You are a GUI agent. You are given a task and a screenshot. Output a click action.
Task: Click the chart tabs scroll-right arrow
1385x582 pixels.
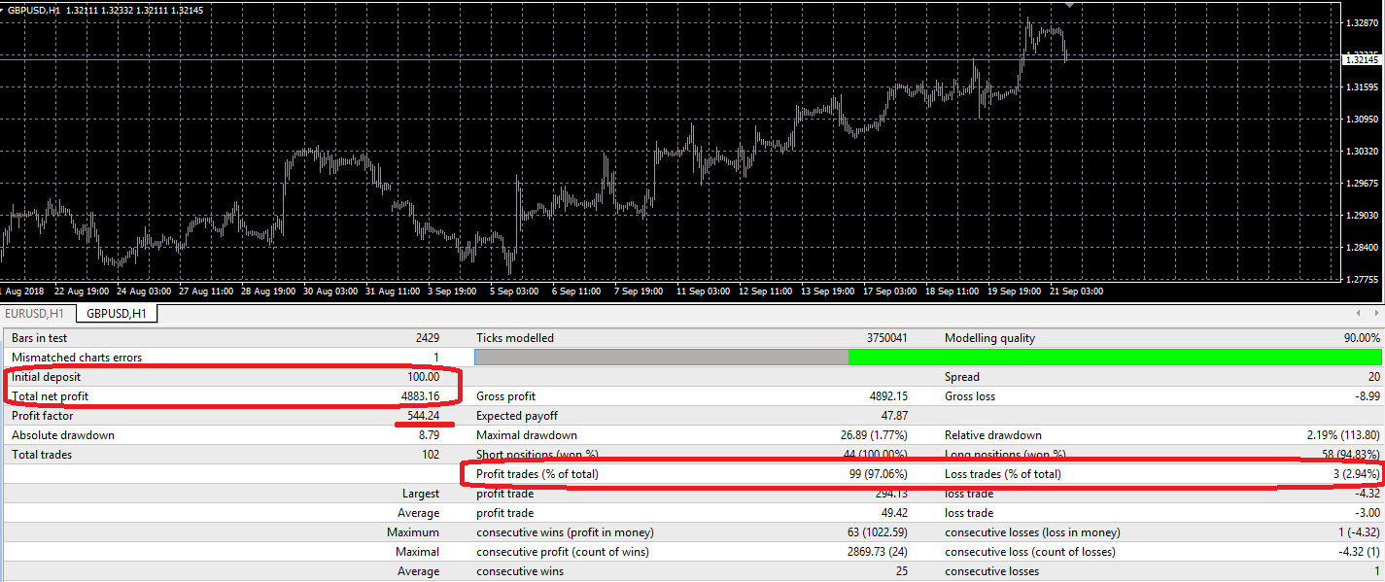point(1375,314)
